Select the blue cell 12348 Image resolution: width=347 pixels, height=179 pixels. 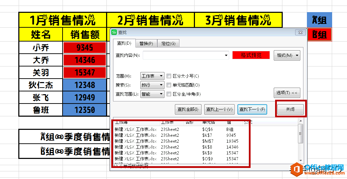tap(85, 85)
